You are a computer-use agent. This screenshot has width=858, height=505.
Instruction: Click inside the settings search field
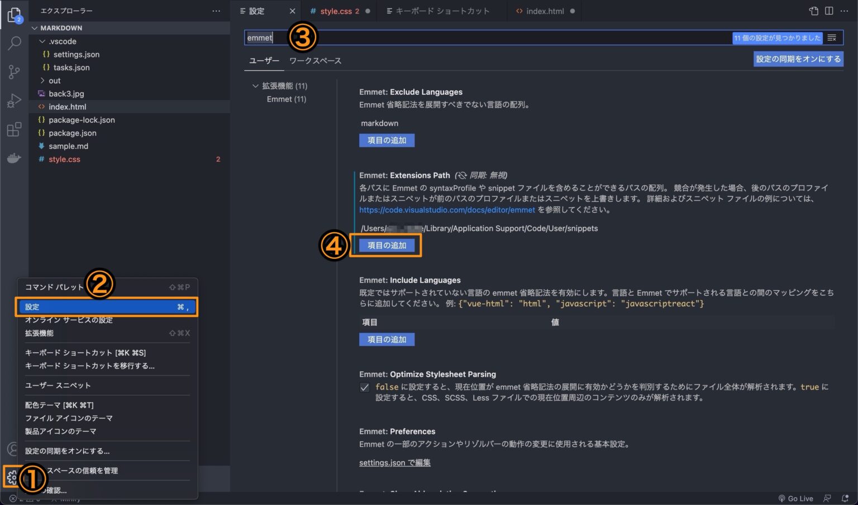(x=391, y=37)
